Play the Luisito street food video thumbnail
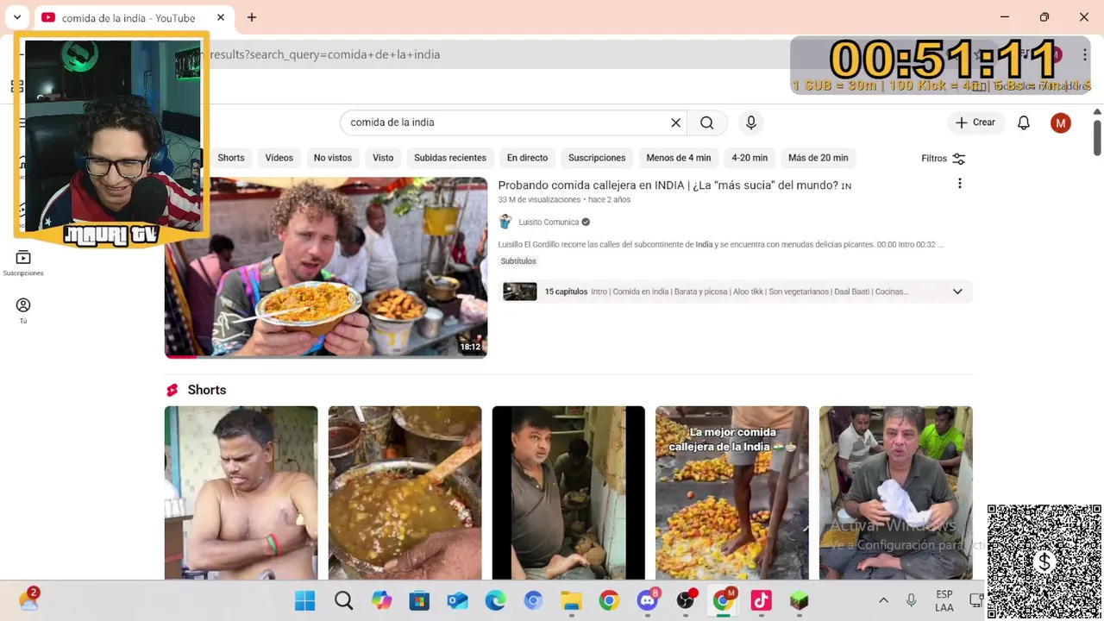The height and width of the screenshot is (621, 1104). coord(326,267)
